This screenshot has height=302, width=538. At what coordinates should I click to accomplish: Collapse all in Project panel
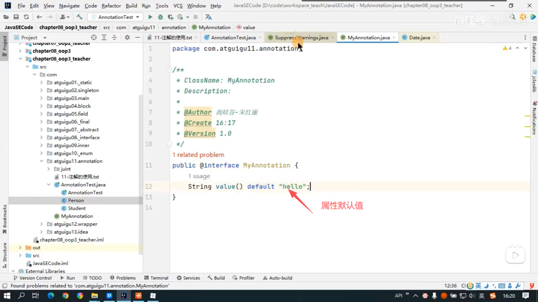(x=114, y=37)
